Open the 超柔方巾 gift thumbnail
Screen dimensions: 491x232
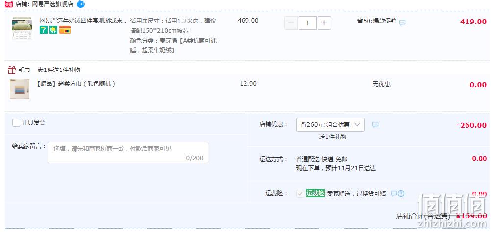point(20,89)
